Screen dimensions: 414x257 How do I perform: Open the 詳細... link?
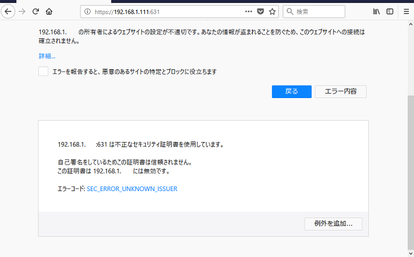pyautogui.click(x=47, y=56)
